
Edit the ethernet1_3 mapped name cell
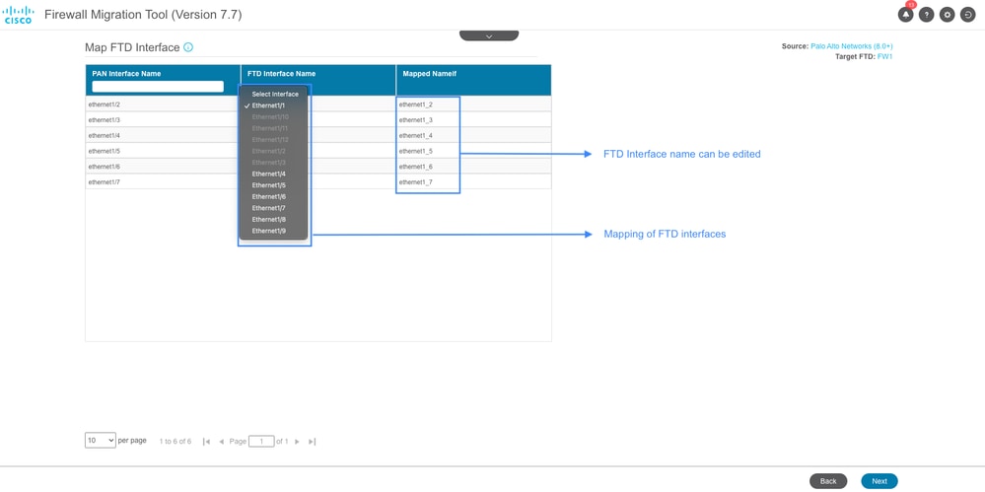click(473, 119)
